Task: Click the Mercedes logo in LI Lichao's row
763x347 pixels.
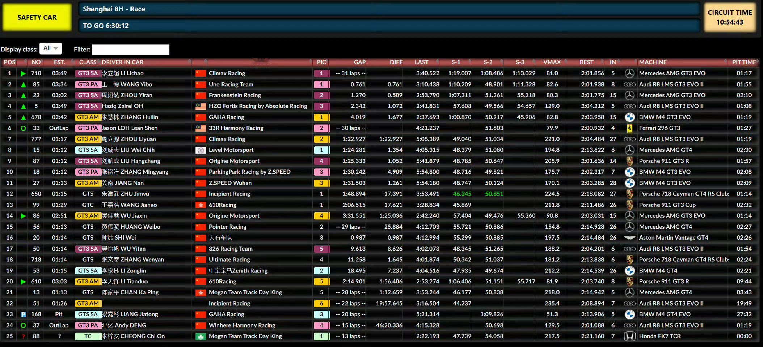Action: 629,73
